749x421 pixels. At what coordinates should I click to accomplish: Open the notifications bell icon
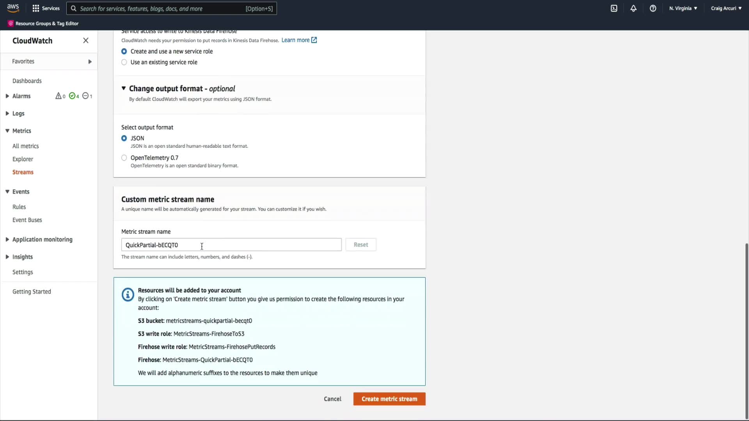coord(634,8)
